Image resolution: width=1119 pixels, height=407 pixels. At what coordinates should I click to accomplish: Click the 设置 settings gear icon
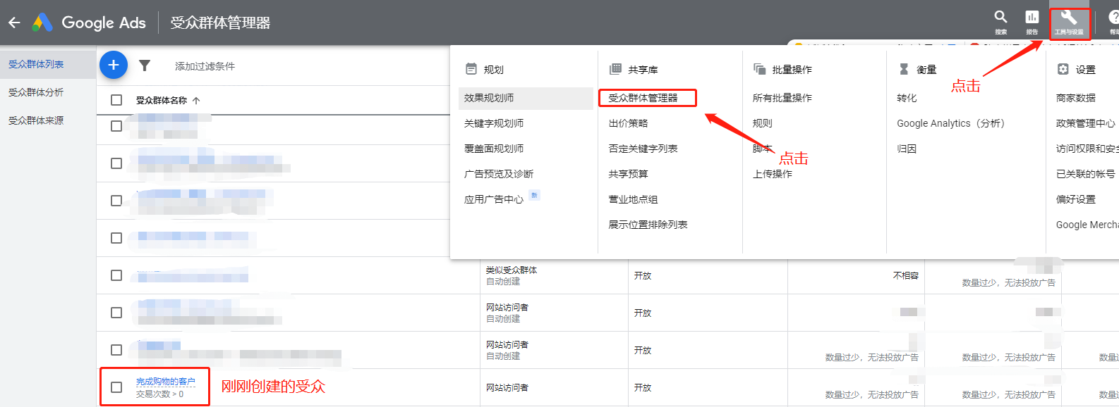pos(1063,69)
